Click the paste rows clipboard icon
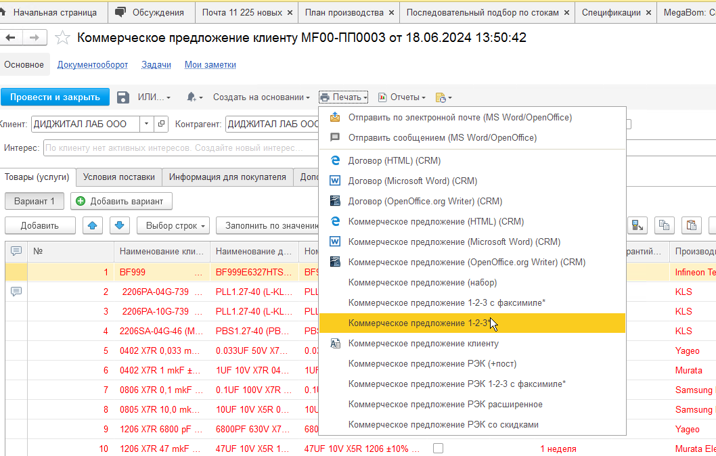The width and height of the screenshot is (716, 456). coord(690,225)
